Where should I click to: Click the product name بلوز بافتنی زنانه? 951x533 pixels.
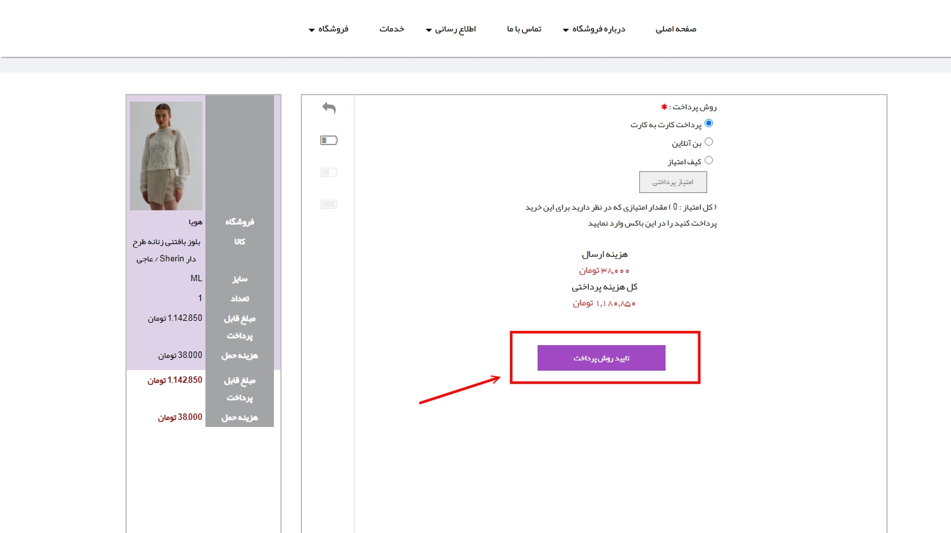(x=166, y=242)
